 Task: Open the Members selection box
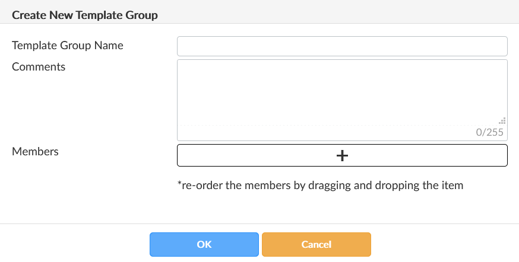342,155
